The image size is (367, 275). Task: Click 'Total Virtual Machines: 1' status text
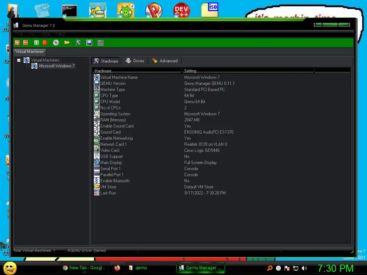tap(34, 250)
